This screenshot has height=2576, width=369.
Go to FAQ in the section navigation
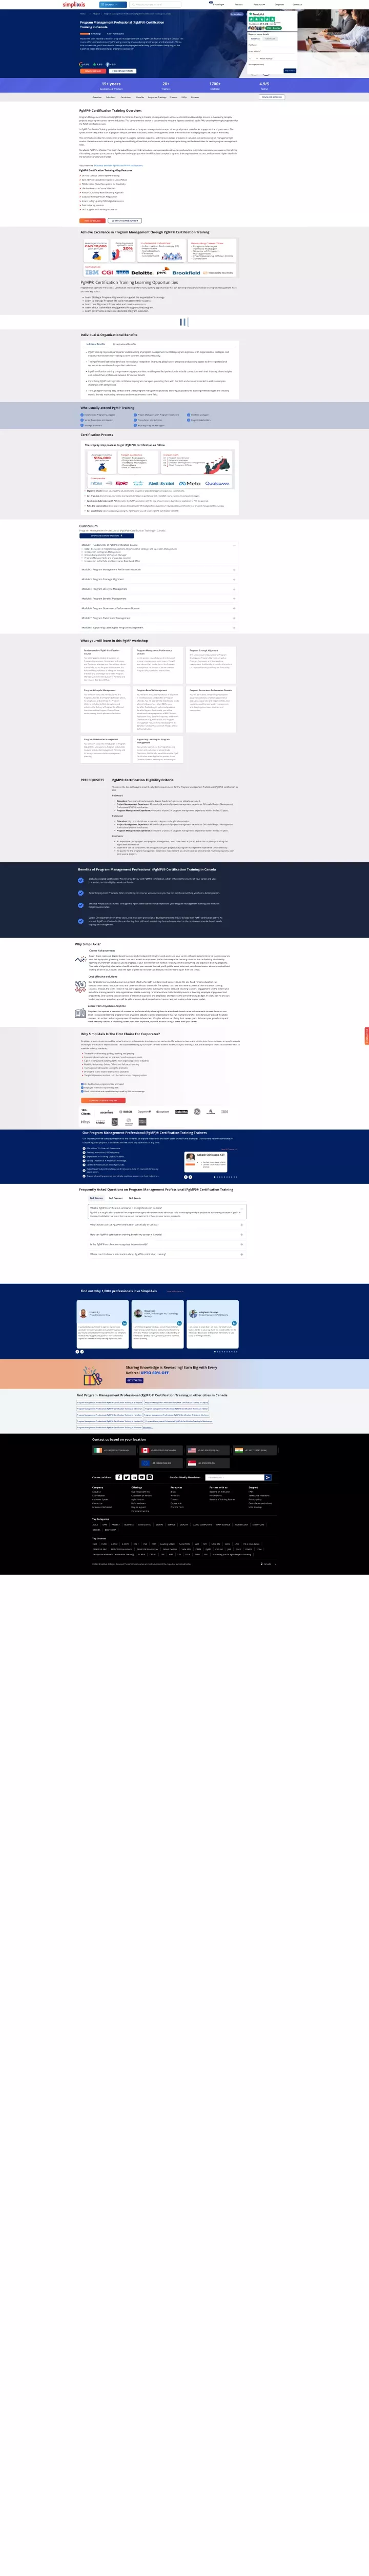(184, 97)
